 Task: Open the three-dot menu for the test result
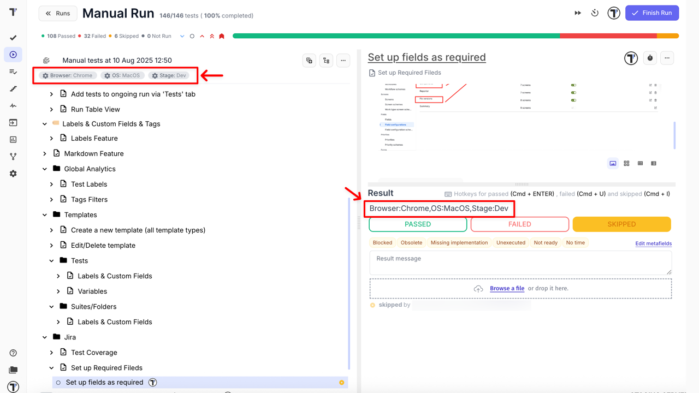point(667,58)
